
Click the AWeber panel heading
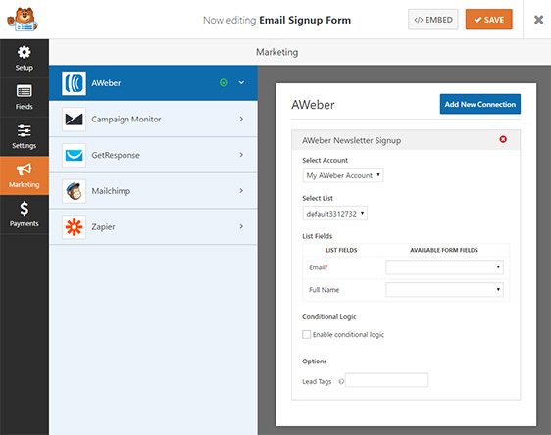pos(313,105)
